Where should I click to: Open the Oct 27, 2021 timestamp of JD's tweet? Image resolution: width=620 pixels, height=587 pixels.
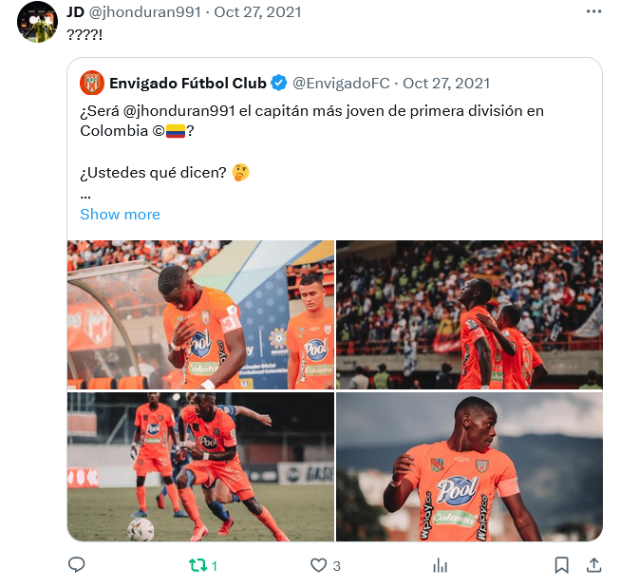(x=257, y=12)
